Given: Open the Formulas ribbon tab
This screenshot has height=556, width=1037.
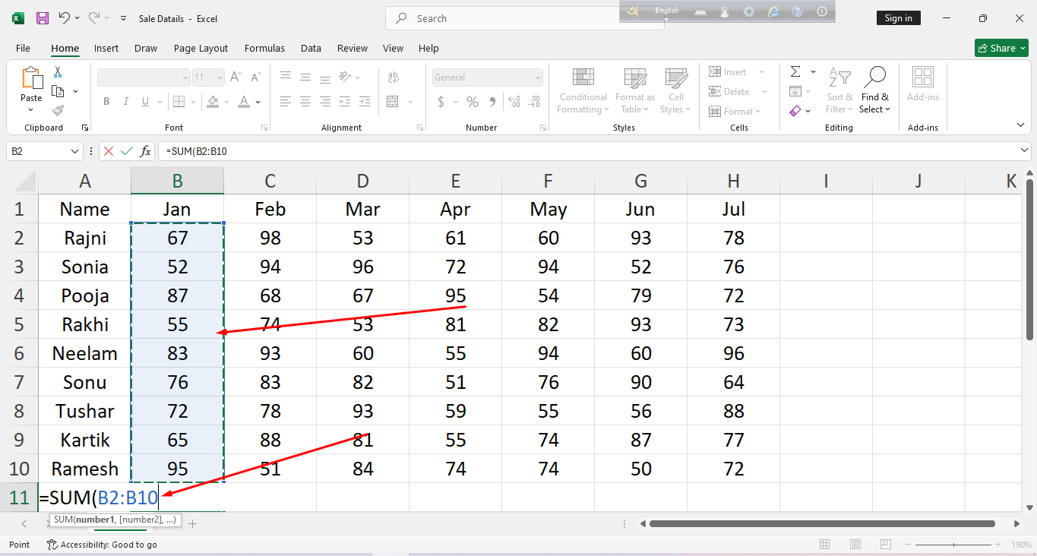Looking at the screenshot, I should tap(264, 48).
